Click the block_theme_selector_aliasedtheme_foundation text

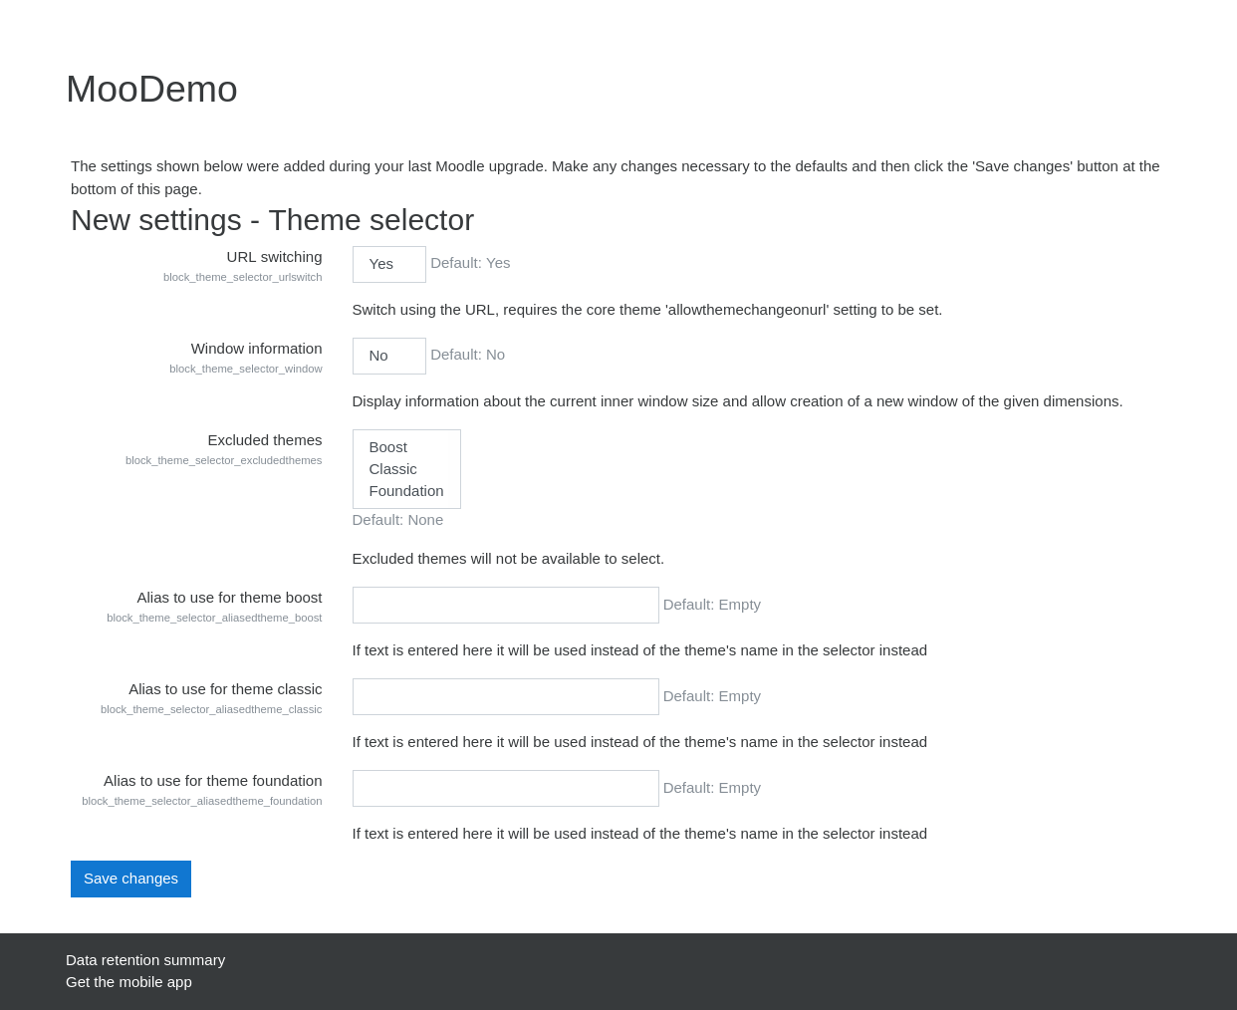(x=201, y=801)
